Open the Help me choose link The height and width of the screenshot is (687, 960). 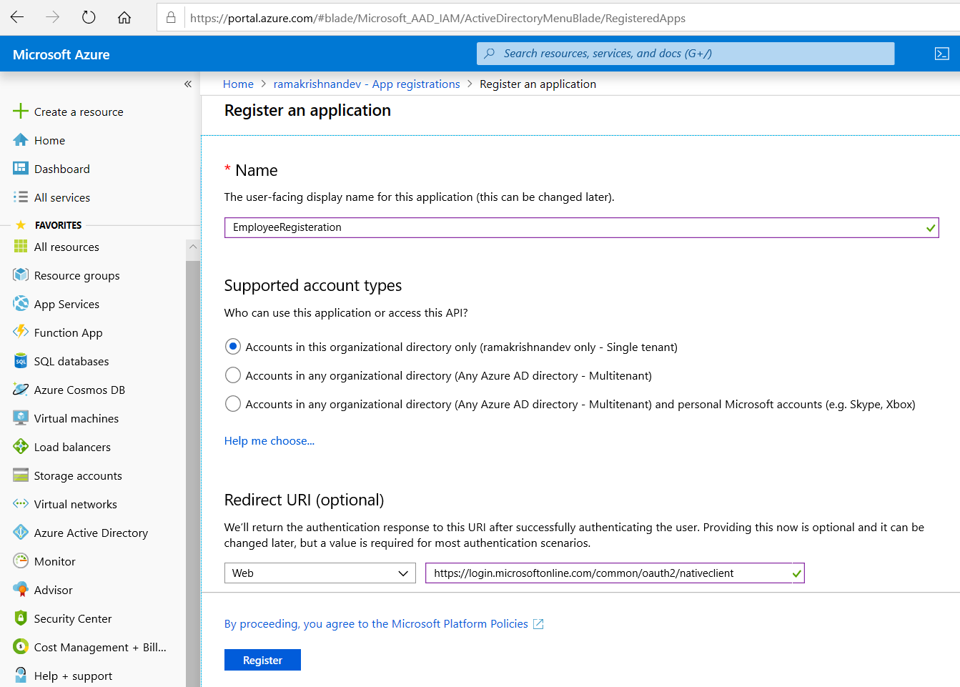pyautogui.click(x=269, y=441)
